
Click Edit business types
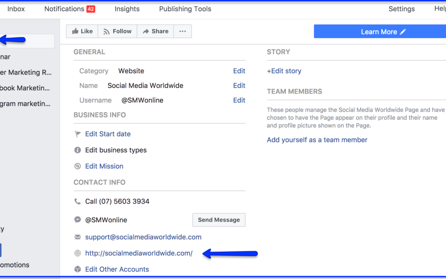click(x=116, y=150)
